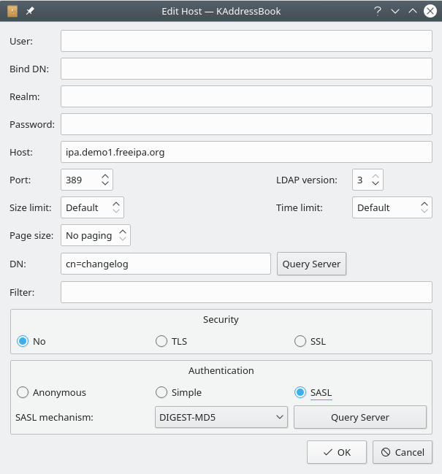Click the Page size No paging value

coord(89,235)
